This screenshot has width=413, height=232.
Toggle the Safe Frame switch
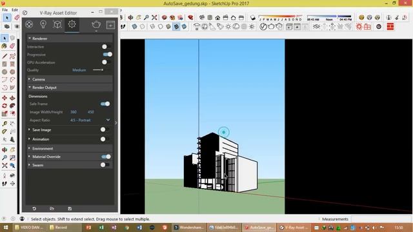105,104
